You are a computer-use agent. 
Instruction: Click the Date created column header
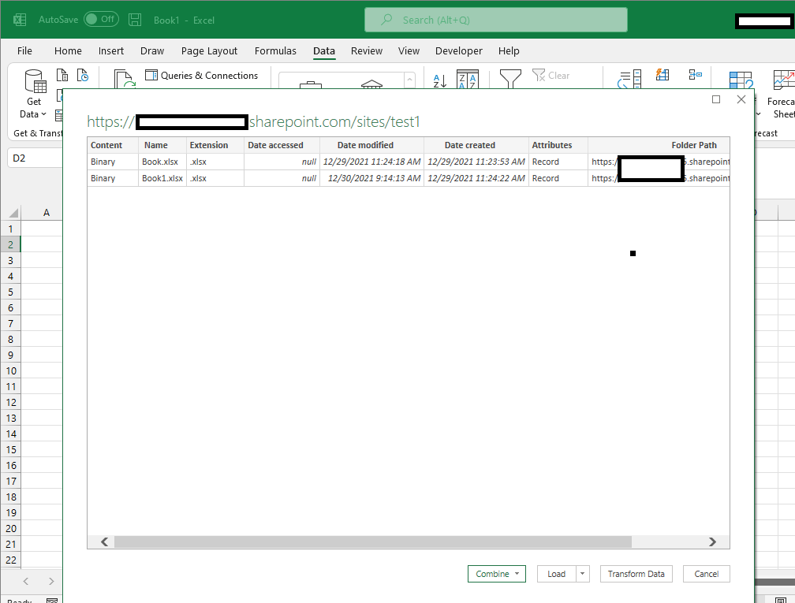click(476, 145)
